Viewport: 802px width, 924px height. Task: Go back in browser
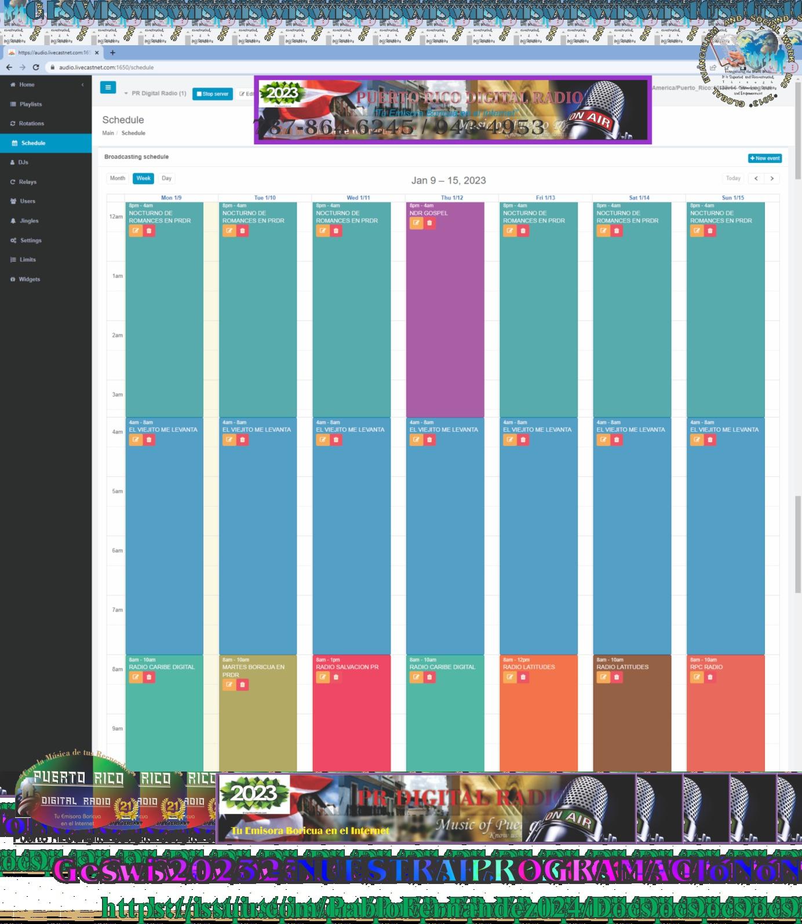tap(9, 67)
